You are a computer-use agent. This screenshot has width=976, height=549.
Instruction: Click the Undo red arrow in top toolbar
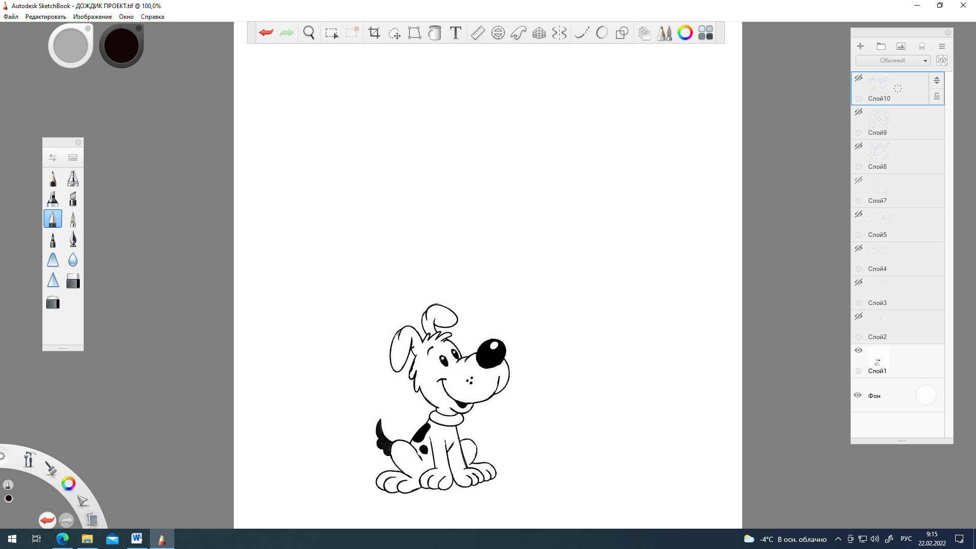[266, 33]
